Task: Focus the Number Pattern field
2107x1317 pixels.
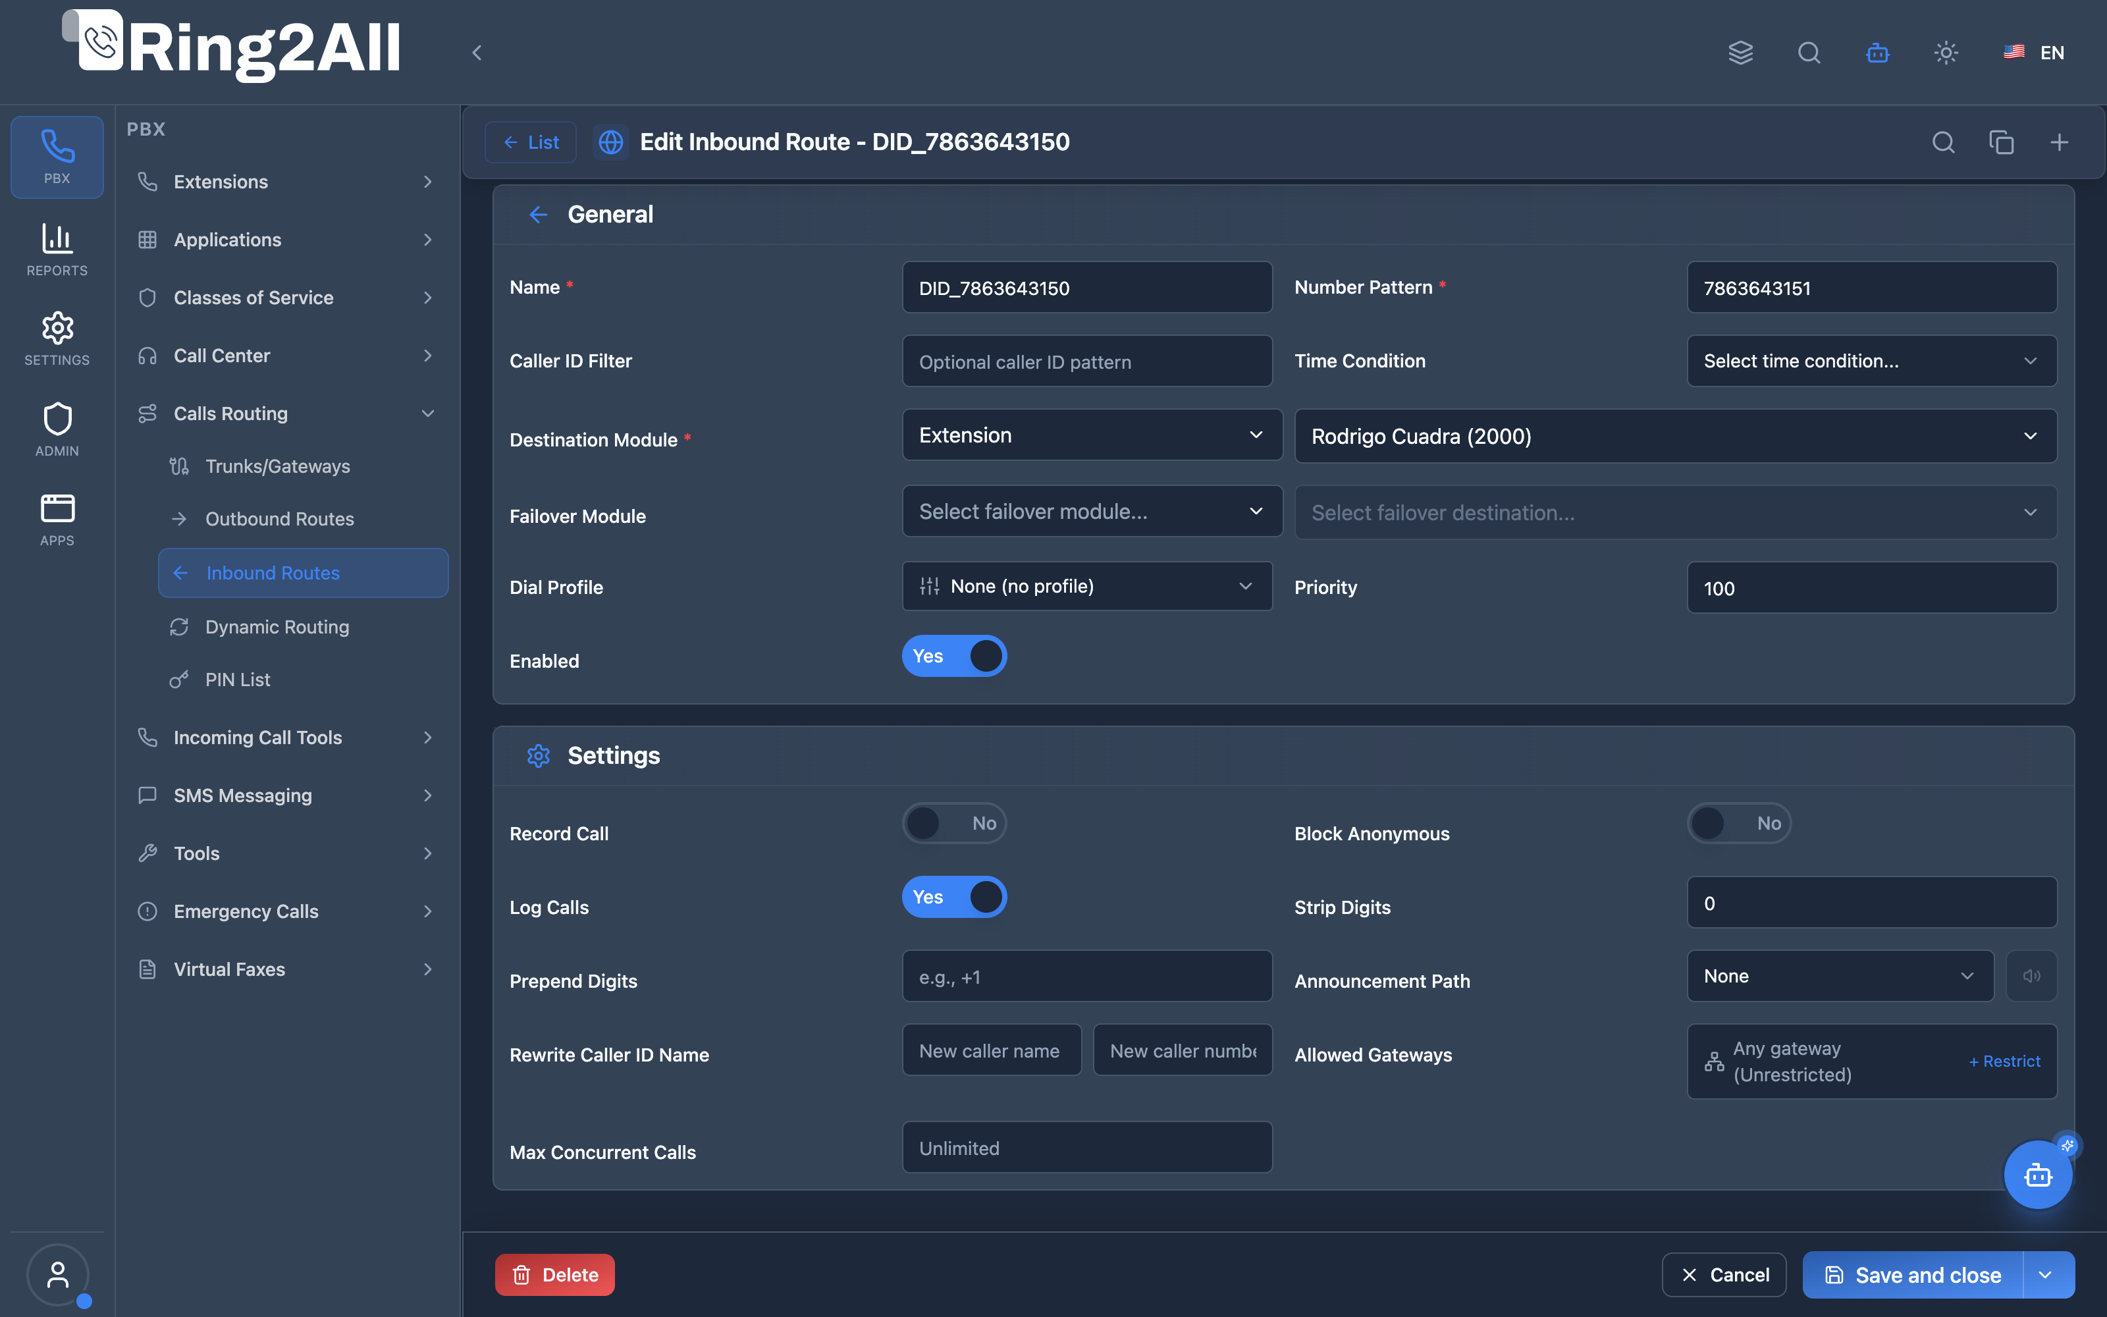Action: click(x=1872, y=288)
